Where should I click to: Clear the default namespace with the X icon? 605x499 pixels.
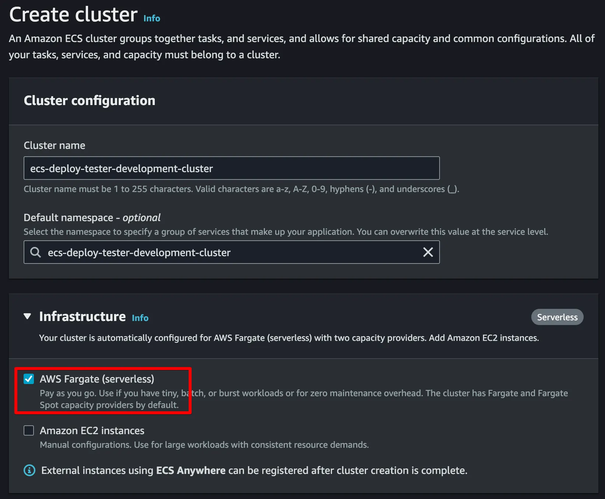coord(428,252)
